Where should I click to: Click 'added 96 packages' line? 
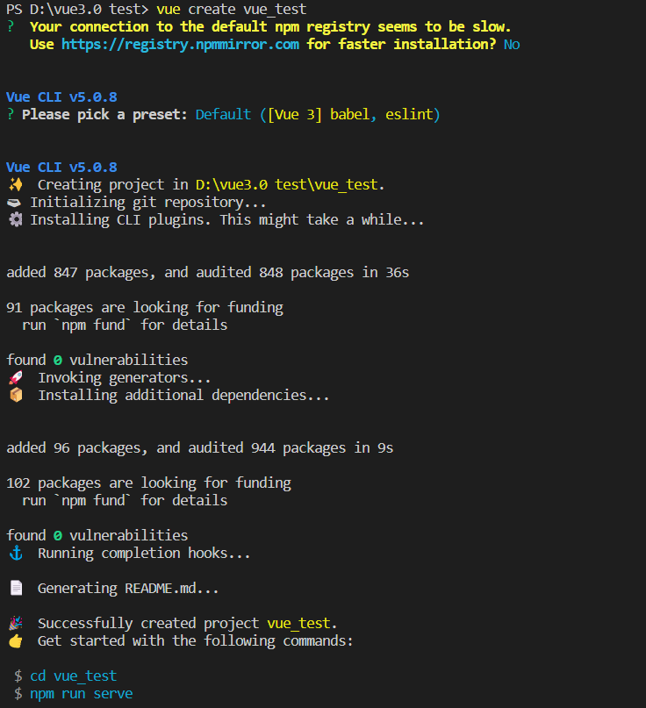[199, 448]
